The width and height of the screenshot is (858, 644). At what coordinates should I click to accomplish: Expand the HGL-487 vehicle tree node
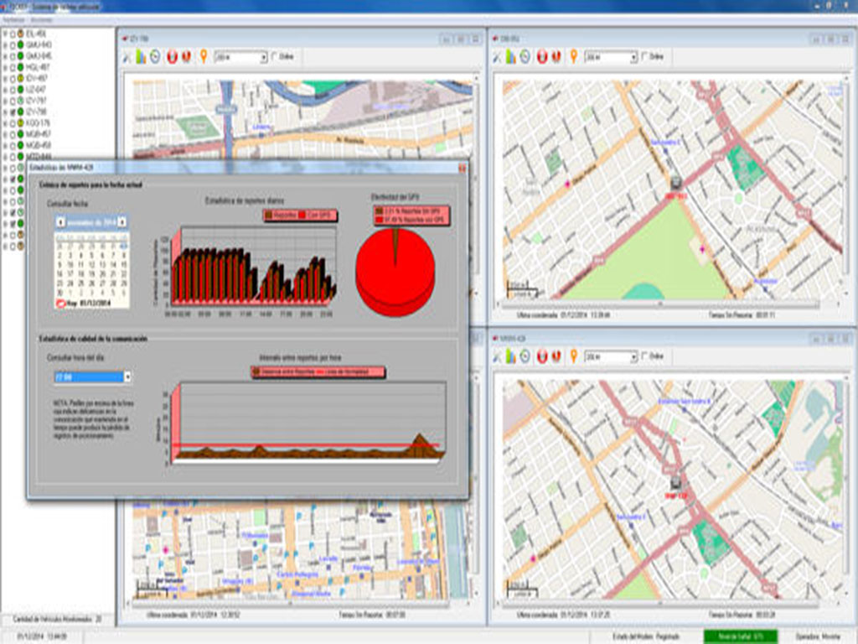point(5,66)
